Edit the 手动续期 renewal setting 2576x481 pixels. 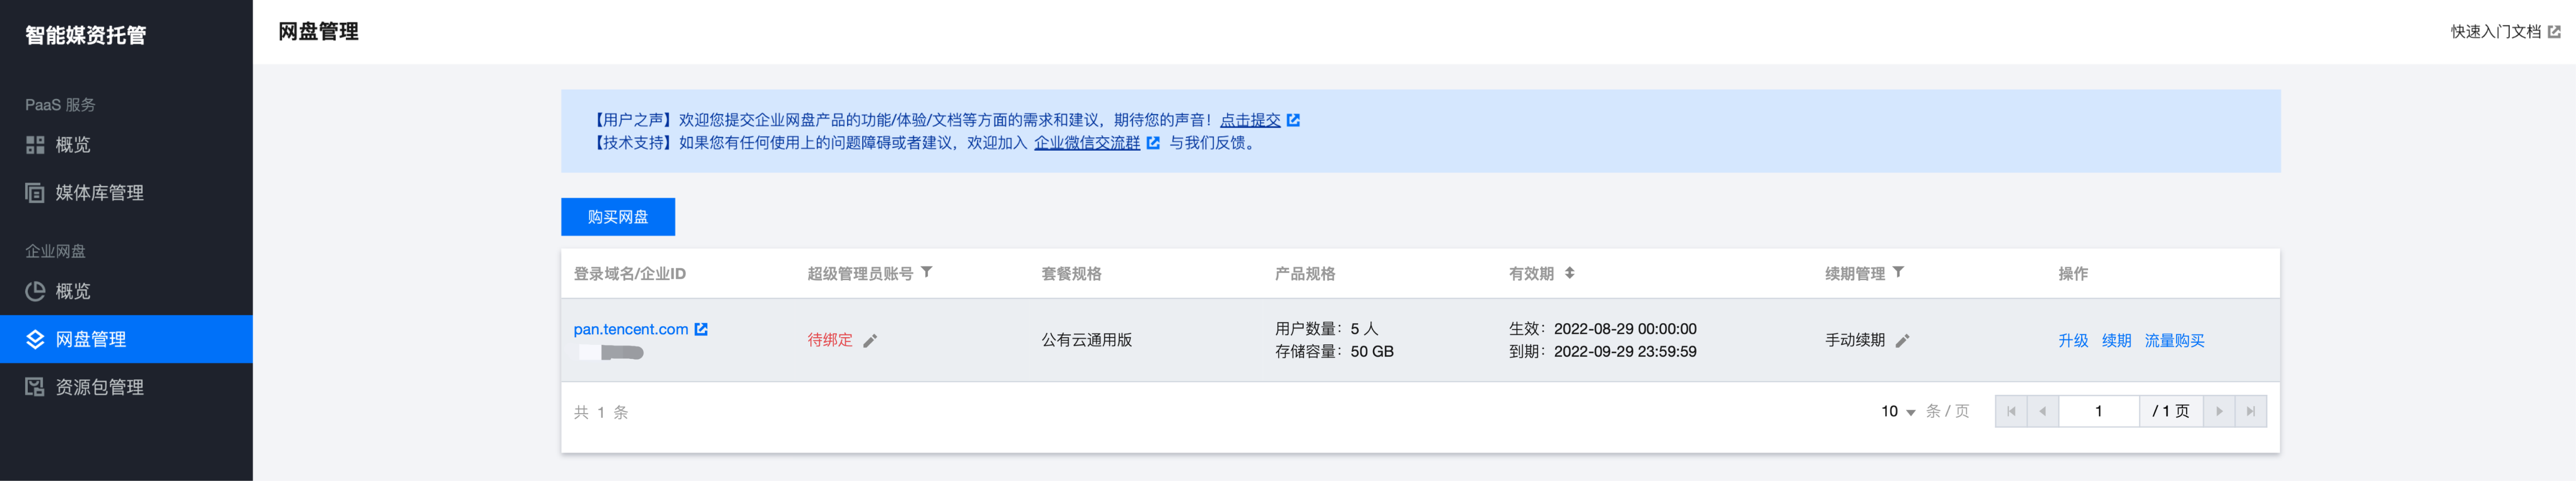pos(1902,340)
